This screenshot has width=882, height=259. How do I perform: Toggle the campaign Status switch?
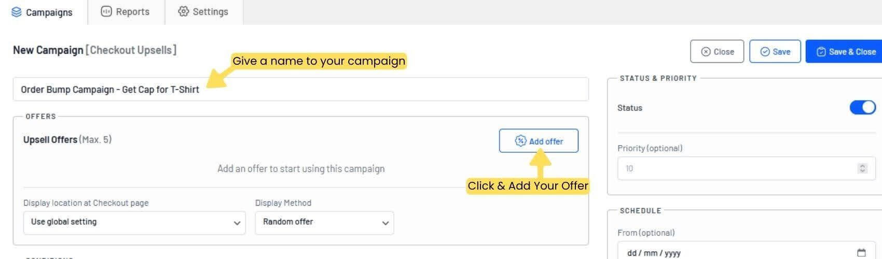(x=862, y=107)
